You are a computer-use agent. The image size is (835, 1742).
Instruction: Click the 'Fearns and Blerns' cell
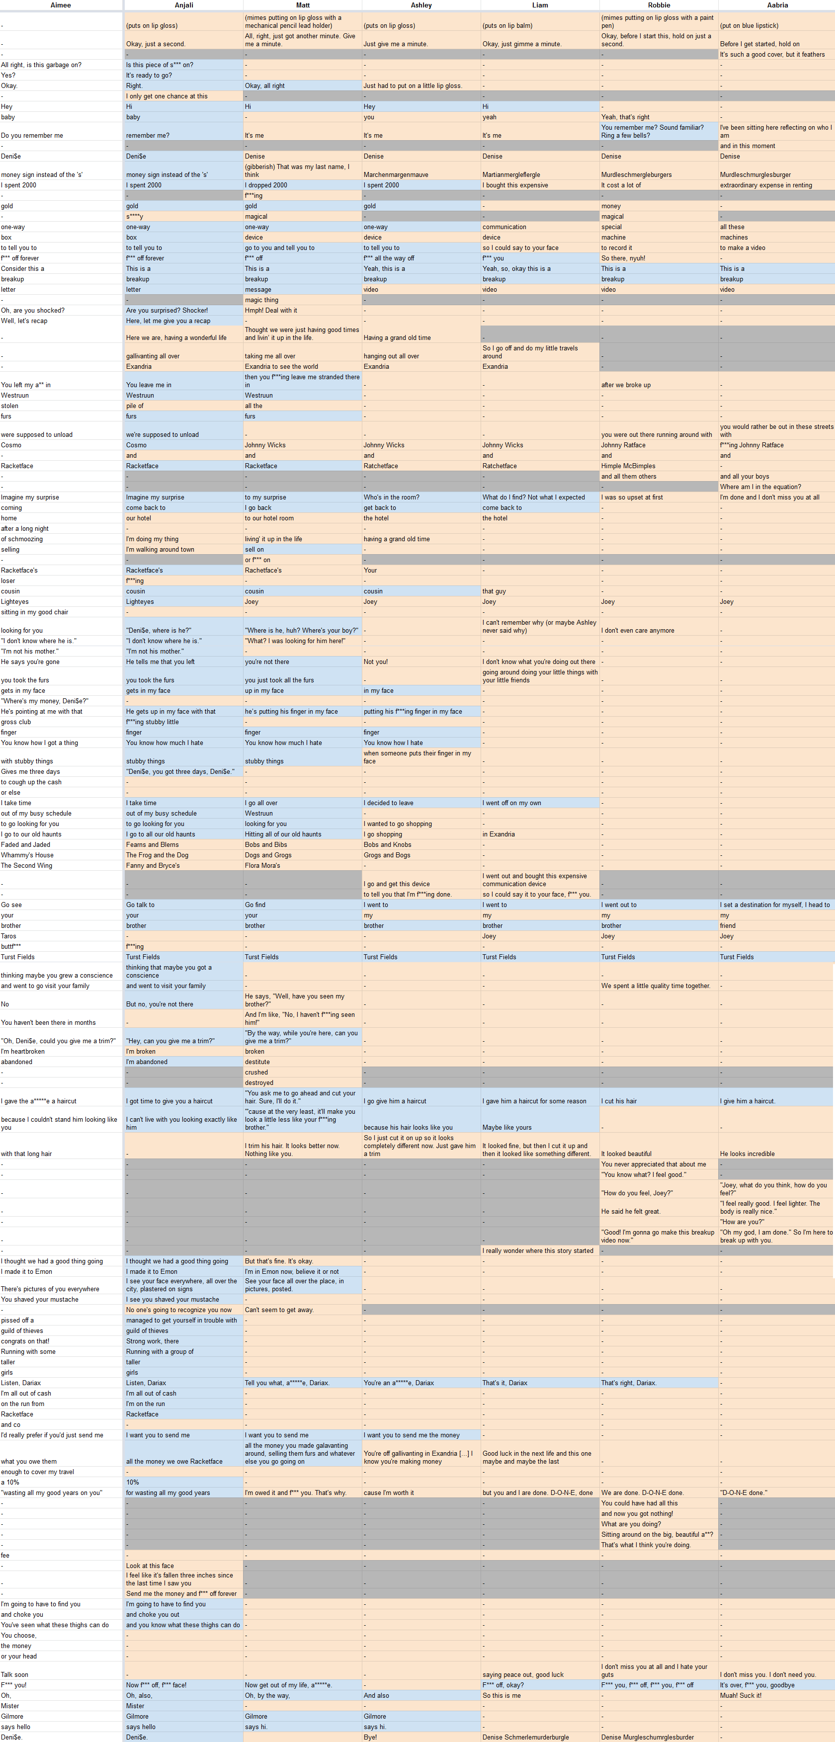[x=184, y=845]
